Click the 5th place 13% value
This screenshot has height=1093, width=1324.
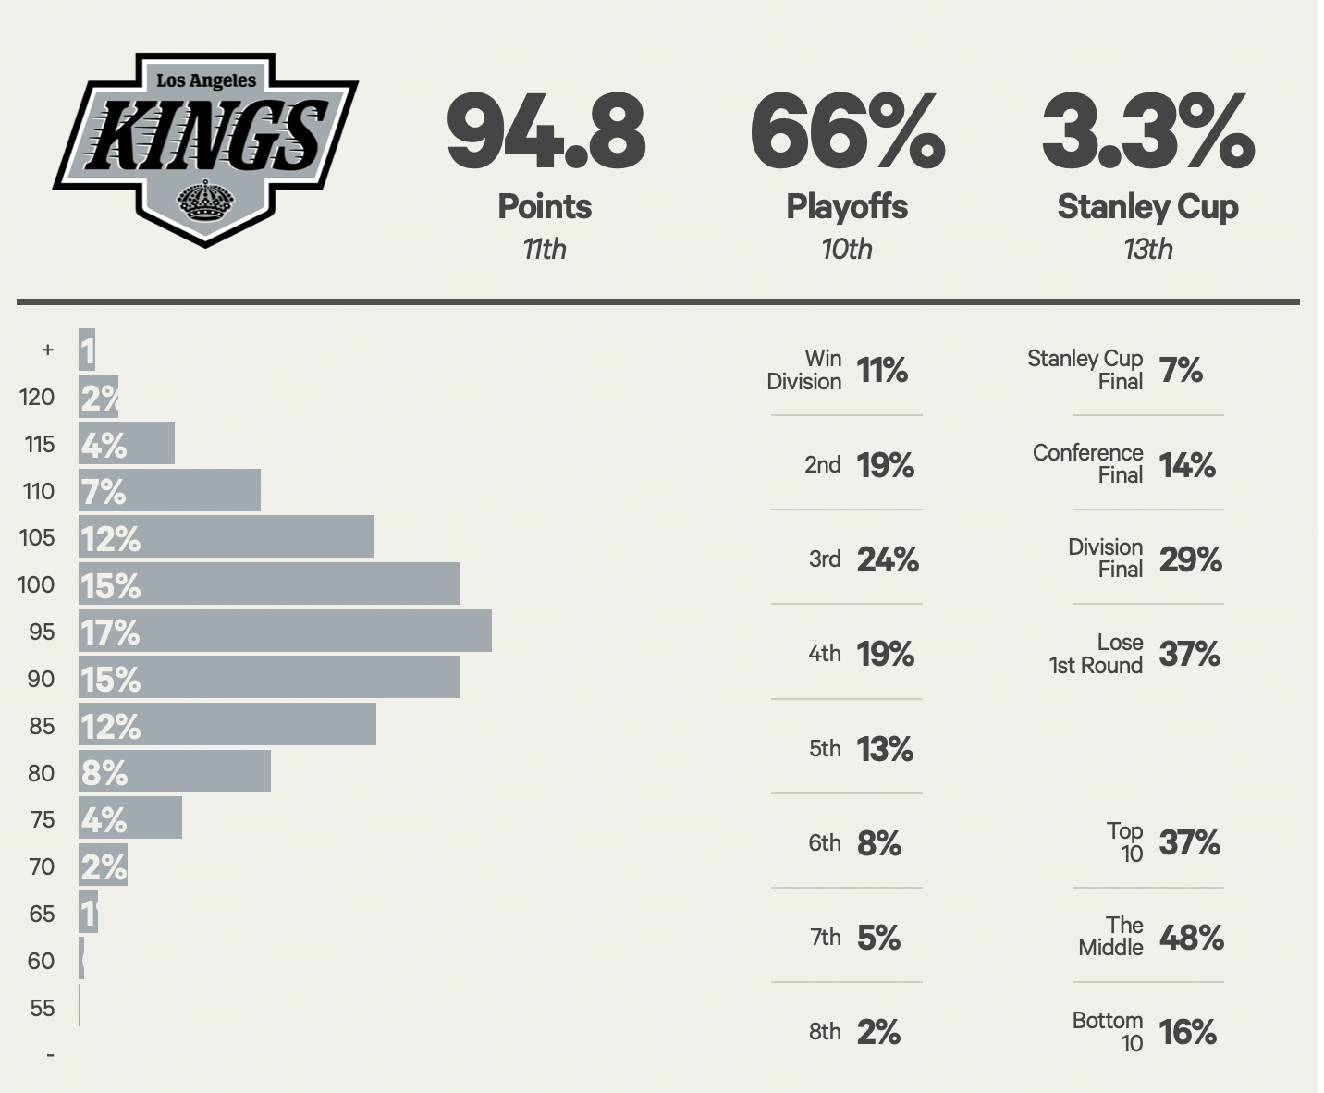pos(885,748)
